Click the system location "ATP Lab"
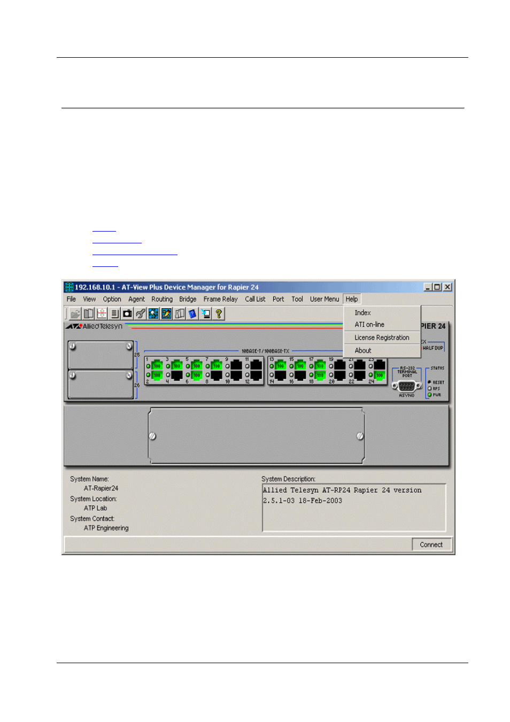This screenshot has width=510, height=722. (95, 508)
